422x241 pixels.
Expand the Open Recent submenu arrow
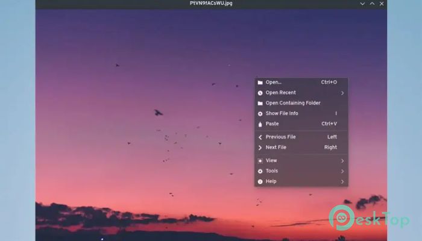click(342, 93)
